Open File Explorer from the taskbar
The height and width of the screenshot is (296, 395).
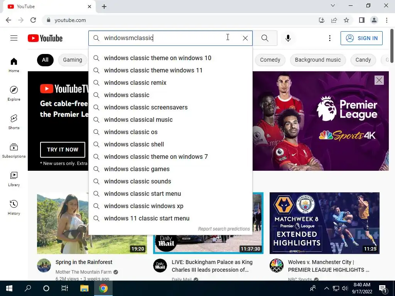click(x=84, y=288)
